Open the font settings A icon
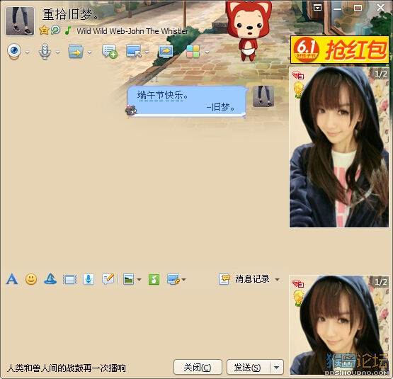This screenshot has height=379, width=393. click(x=12, y=279)
